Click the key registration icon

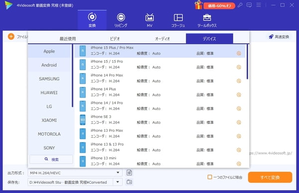240,5
